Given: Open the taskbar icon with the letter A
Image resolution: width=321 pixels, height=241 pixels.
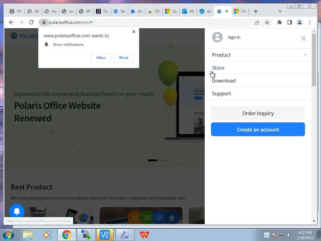Looking at the screenshot, I should coord(125,235).
